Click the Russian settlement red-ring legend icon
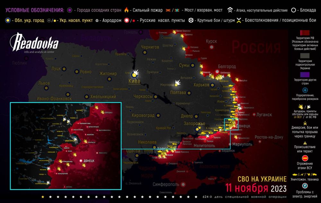Image resolution: width=321 pixels, height=203 pixels. click(127, 20)
